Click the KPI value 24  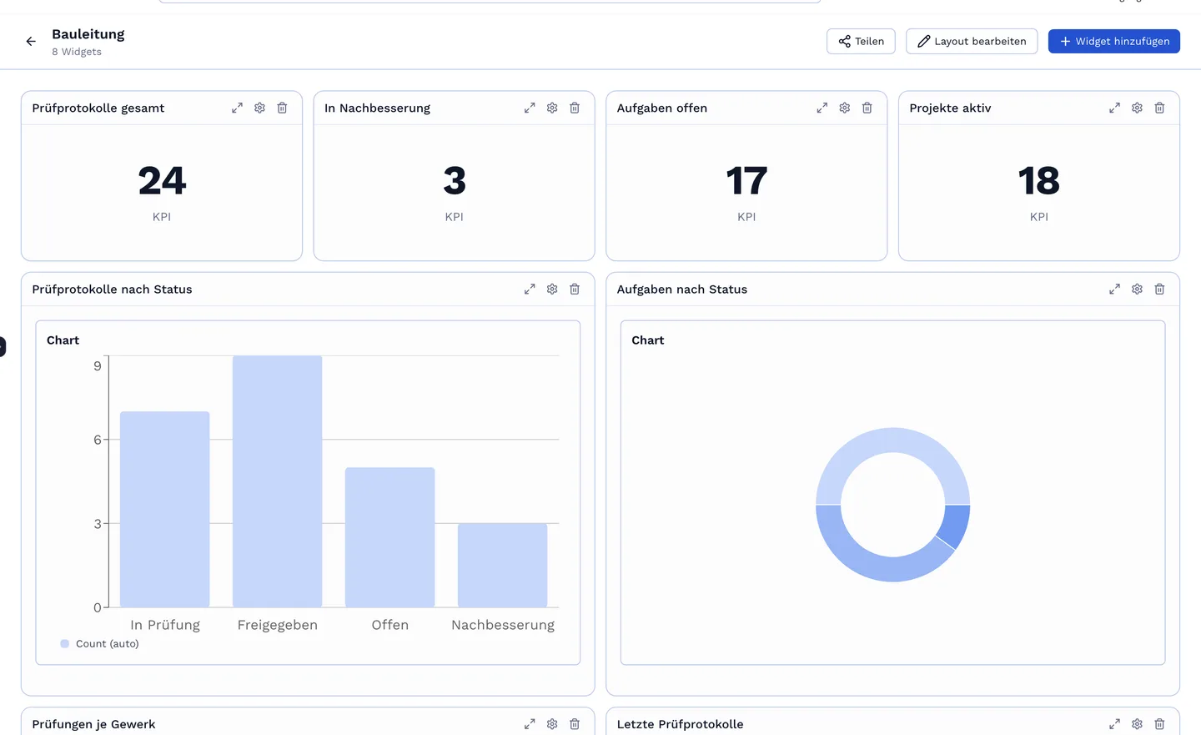tap(162, 181)
